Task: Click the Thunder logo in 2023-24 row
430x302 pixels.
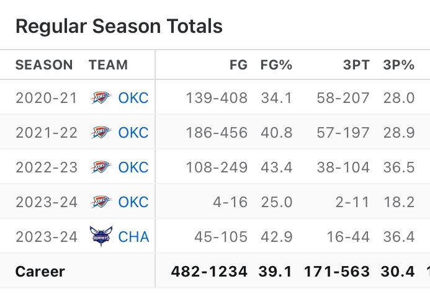Action: click(x=101, y=202)
